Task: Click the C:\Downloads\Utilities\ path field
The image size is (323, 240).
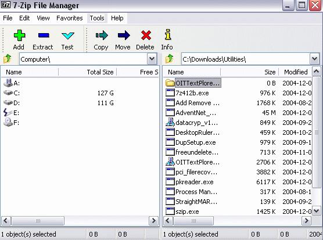Action: 246,59
